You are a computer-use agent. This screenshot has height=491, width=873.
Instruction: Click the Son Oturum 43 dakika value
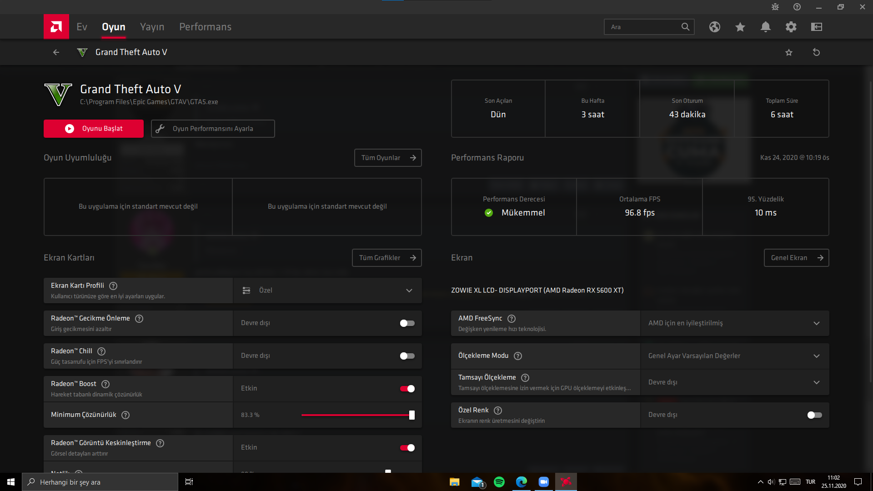(x=687, y=115)
